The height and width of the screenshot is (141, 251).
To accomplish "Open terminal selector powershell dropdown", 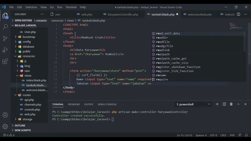I will click(193, 105).
